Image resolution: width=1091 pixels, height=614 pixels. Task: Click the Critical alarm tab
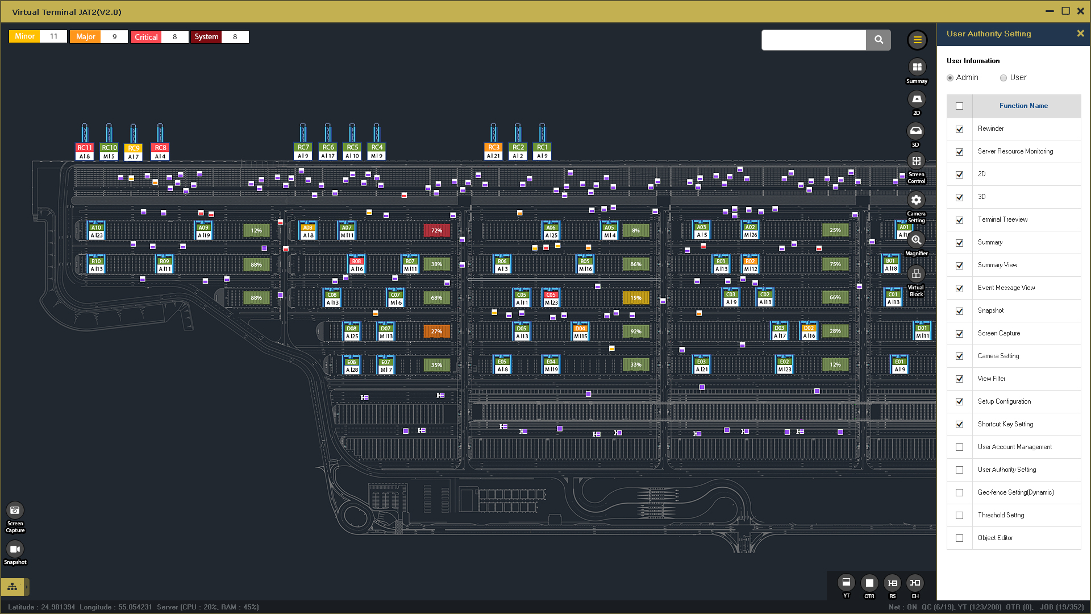tap(146, 37)
